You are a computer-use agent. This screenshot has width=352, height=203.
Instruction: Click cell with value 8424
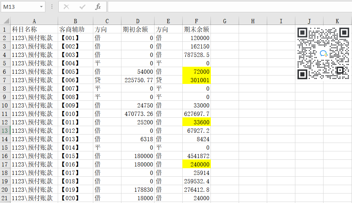pos(196,139)
